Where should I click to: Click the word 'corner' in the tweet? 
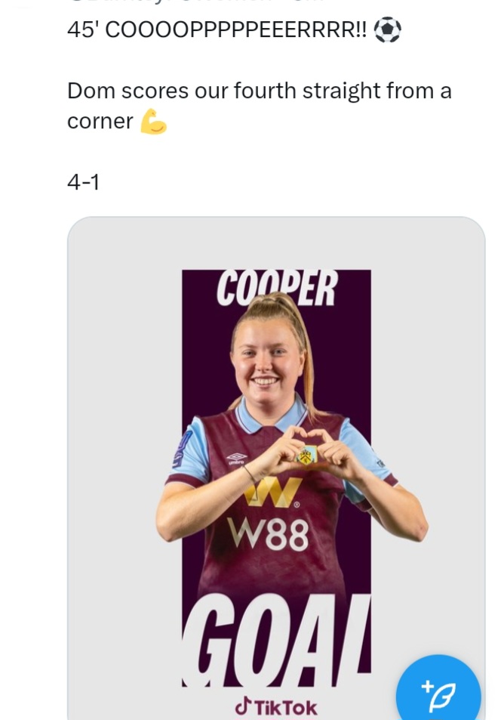pyautogui.click(x=100, y=122)
